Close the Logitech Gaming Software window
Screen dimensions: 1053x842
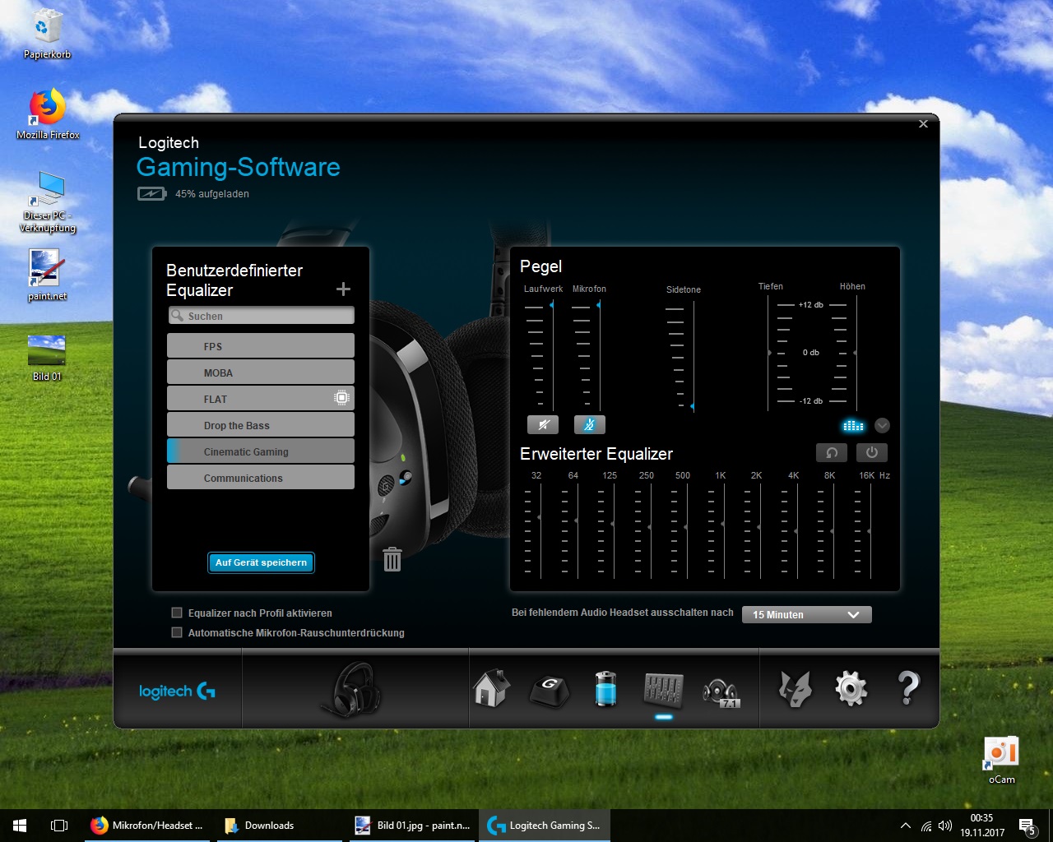[923, 124]
